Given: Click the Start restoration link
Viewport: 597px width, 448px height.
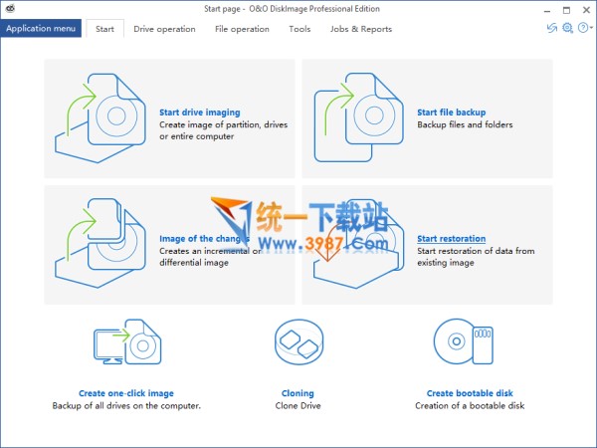Looking at the screenshot, I should click(x=451, y=239).
